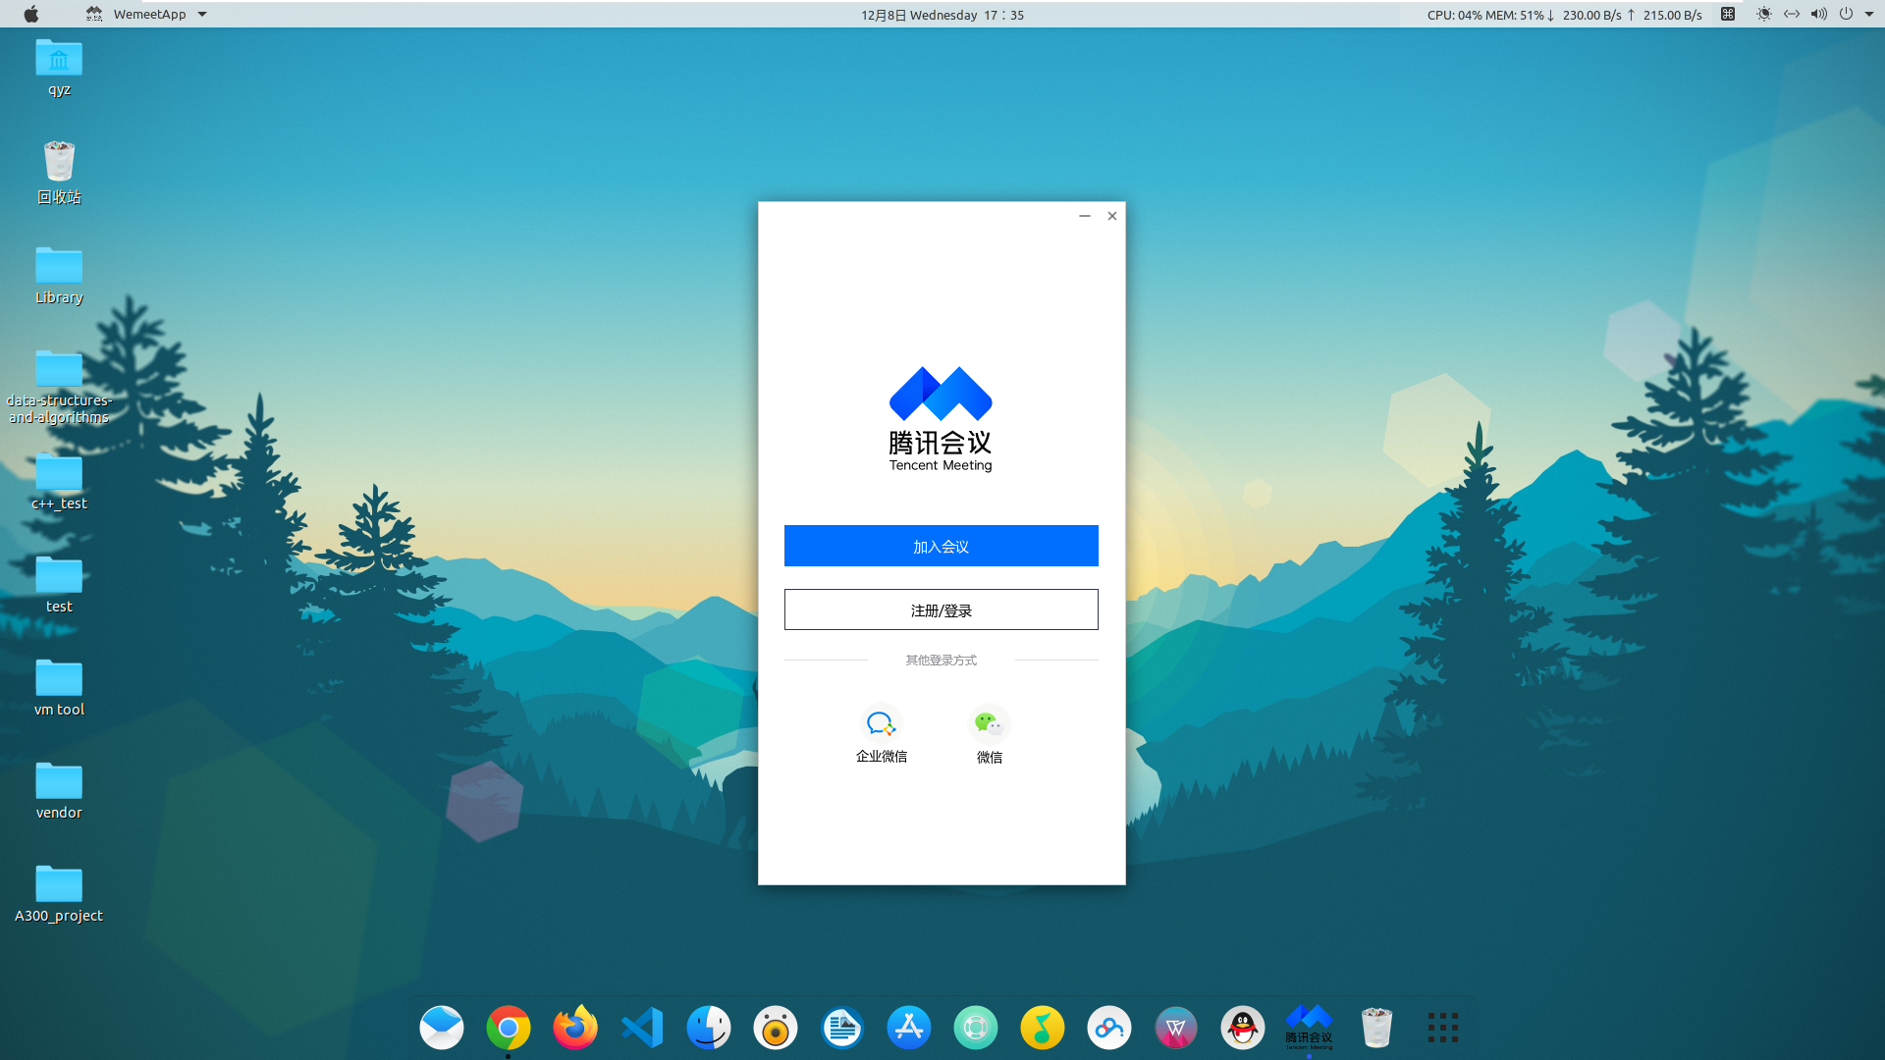Log in with 企业微信 icon
Viewport: 1885px width, 1060px height.
coord(881,724)
